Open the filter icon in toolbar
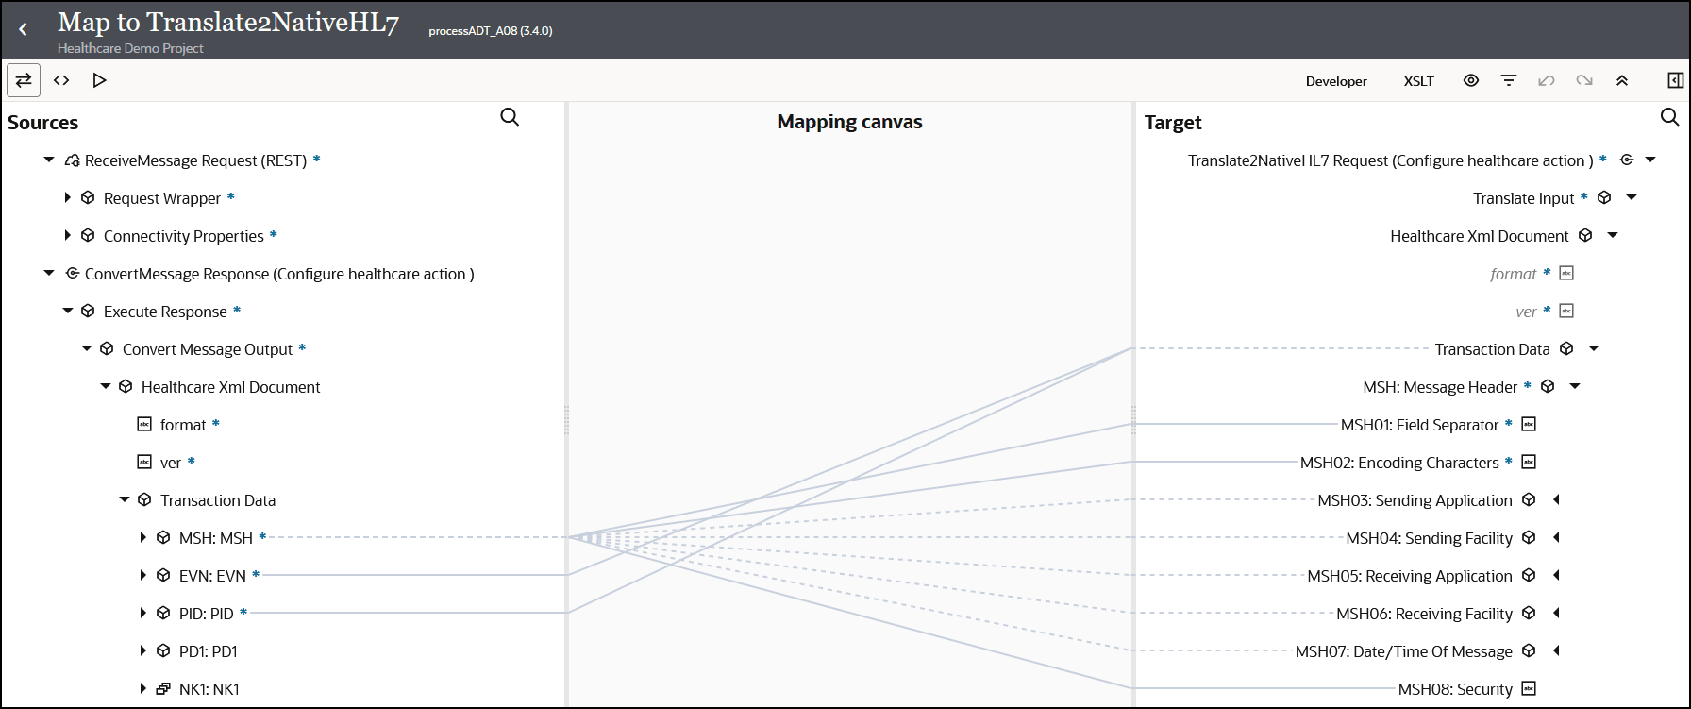Image resolution: width=1691 pixels, height=709 pixels. coord(1509,80)
